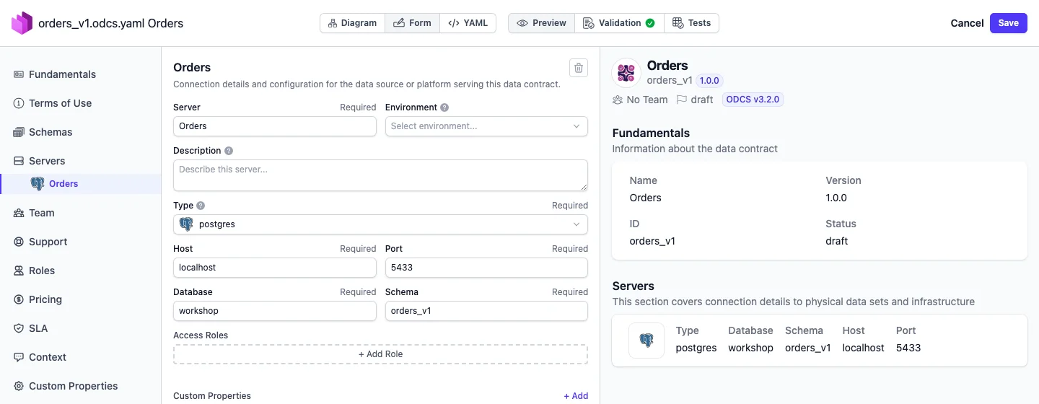Open the Validation panel tab
This screenshot has height=404, width=1039.
(619, 23)
